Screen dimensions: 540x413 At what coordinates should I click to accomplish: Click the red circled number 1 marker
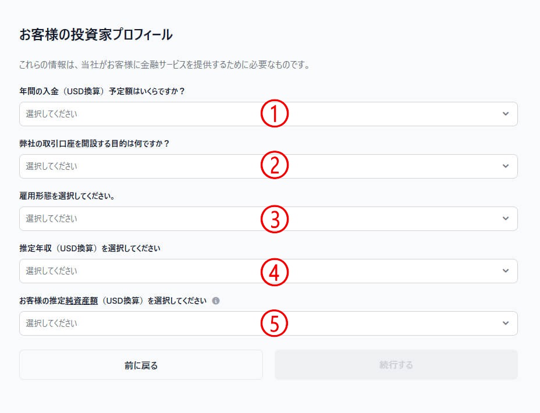(x=274, y=114)
